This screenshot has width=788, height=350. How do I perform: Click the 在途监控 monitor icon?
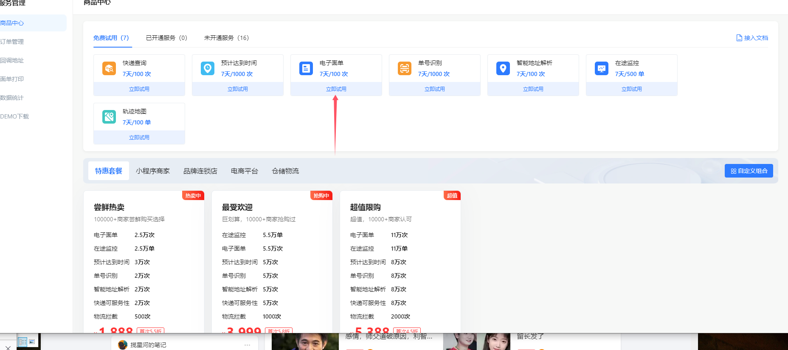coord(602,68)
